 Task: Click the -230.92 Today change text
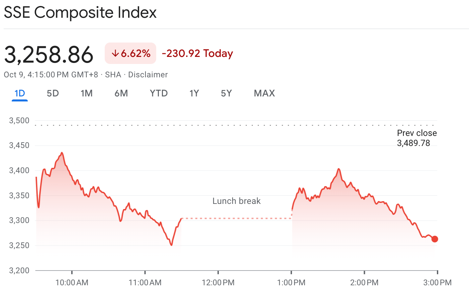point(197,54)
